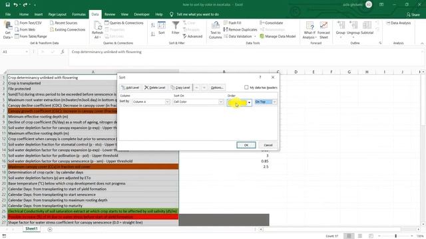Click the Group outline button
Screen dimensions: 426x239
click(x=340, y=29)
